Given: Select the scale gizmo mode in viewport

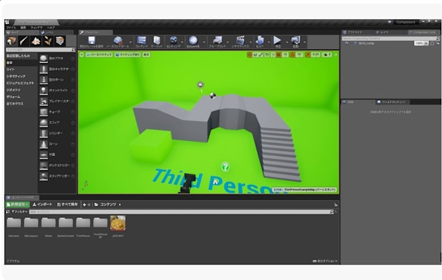Looking at the screenshot, I should click(x=261, y=55).
